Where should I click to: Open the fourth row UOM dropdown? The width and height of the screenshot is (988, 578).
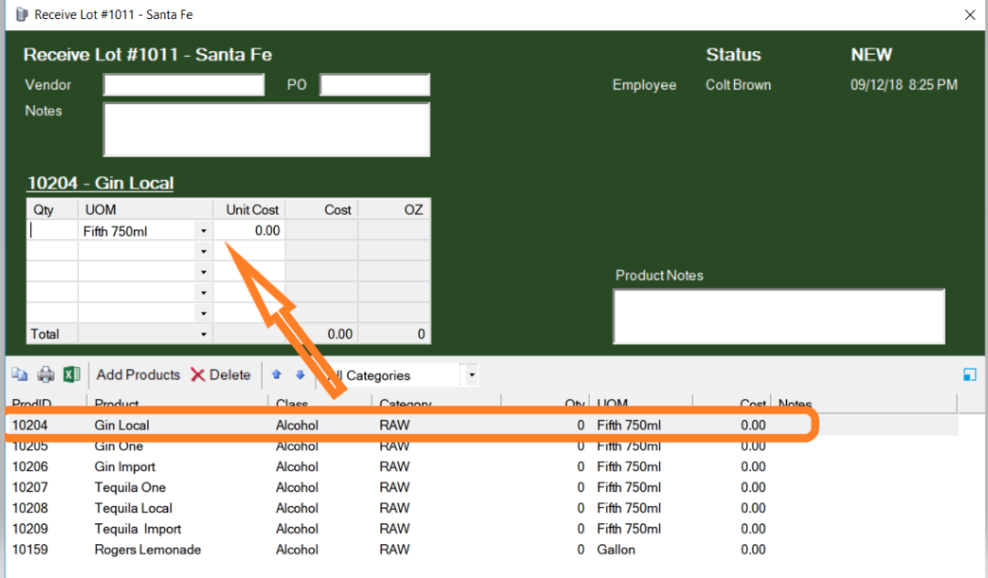[204, 292]
